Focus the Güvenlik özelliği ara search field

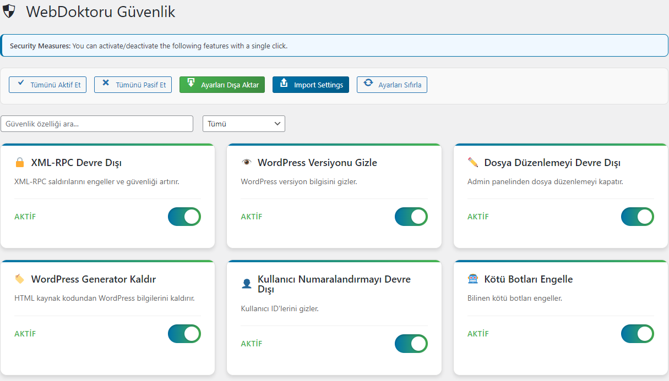tap(97, 124)
